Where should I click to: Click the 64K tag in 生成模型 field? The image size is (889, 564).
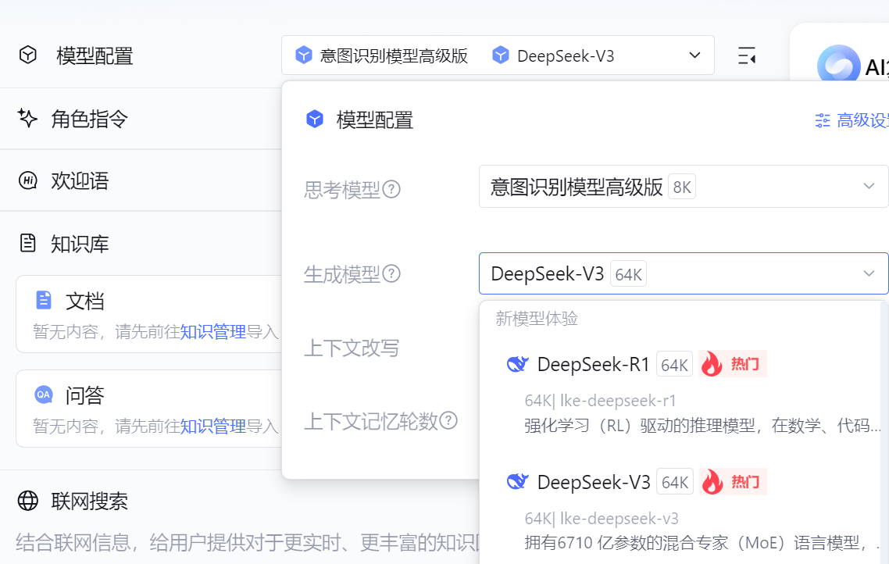(628, 274)
